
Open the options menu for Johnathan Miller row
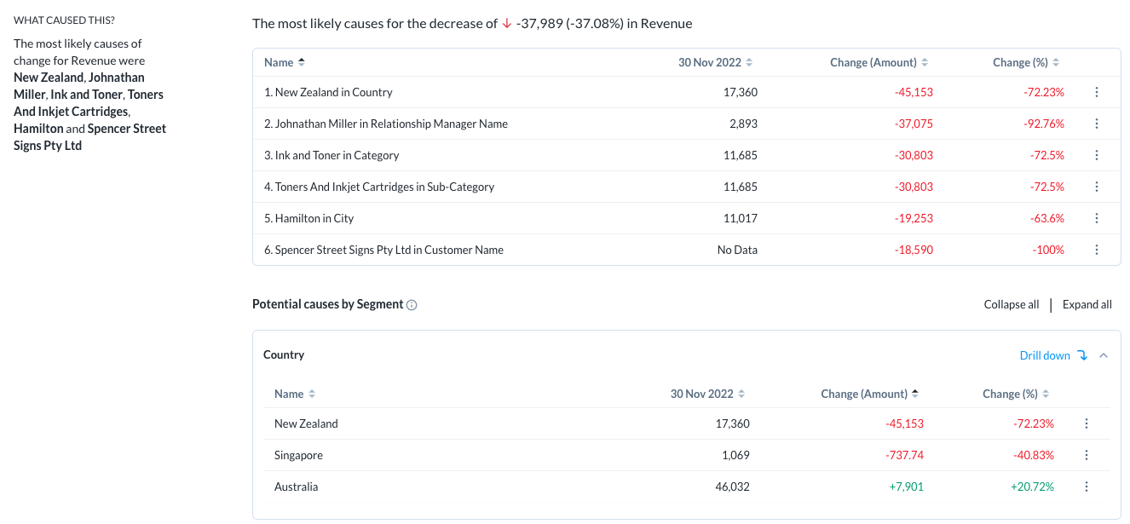1097,124
